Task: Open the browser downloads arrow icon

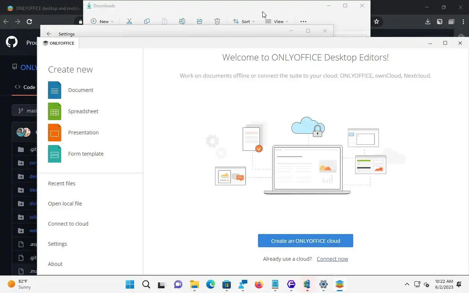Action: [428, 22]
